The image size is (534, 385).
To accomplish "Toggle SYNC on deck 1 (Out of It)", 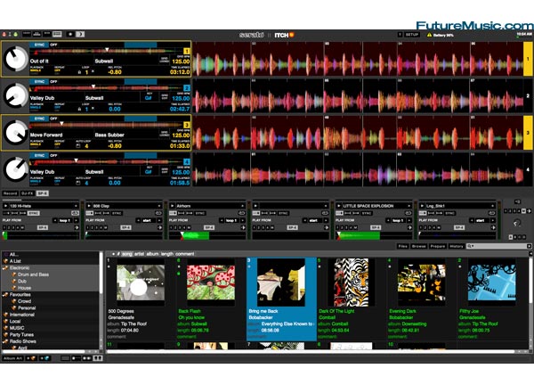I will tap(39, 45).
